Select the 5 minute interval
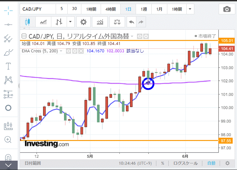Screen dimensions: 237x170 pos(62,9)
